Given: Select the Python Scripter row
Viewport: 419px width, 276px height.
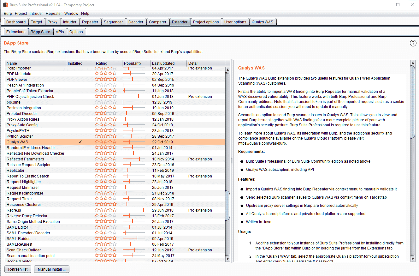Looking at the screenshot, I should tap(115, 136).
